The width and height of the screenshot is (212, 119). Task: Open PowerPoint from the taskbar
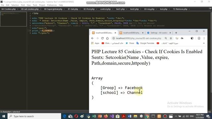(100, 116)
